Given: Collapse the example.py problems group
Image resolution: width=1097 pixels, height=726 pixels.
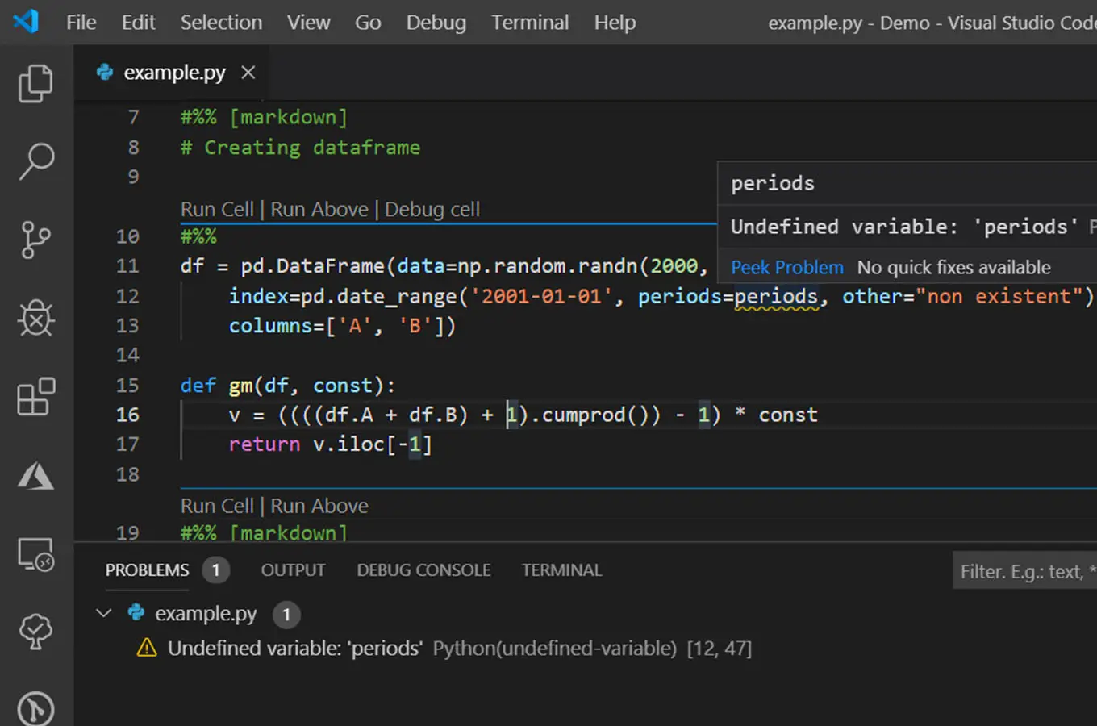Looking at the screenshot, I should (x=103, y=614).
